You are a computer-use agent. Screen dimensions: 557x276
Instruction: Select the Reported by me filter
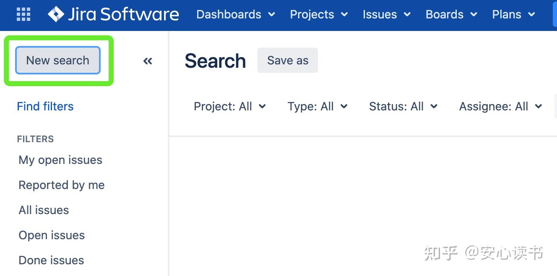coord(62,185)
